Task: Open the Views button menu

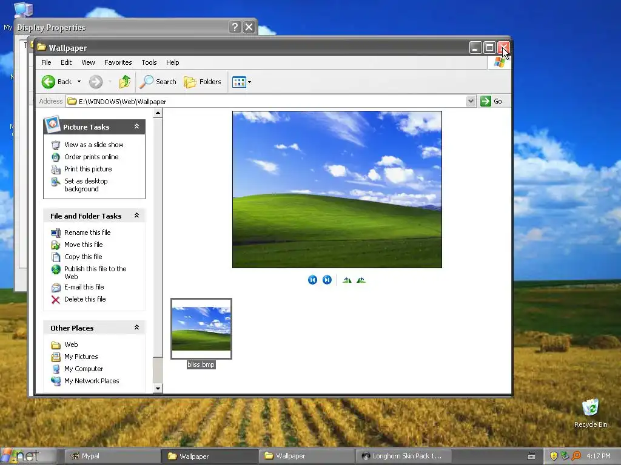Action: [241, 82]
